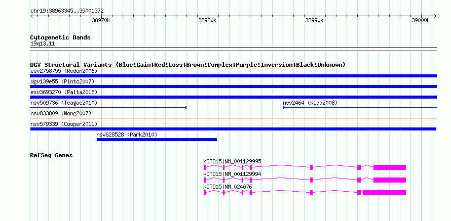Open the nsv828528 (Park2010) label
This screenshot has height=221, width=451.
[127, 135]
